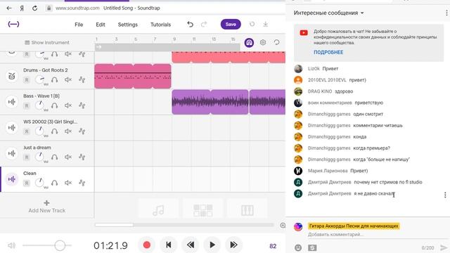Open automation for Drums - Got Roots 2
The width and height of the screenshot is (450, 253).
[x=82, y=79]
